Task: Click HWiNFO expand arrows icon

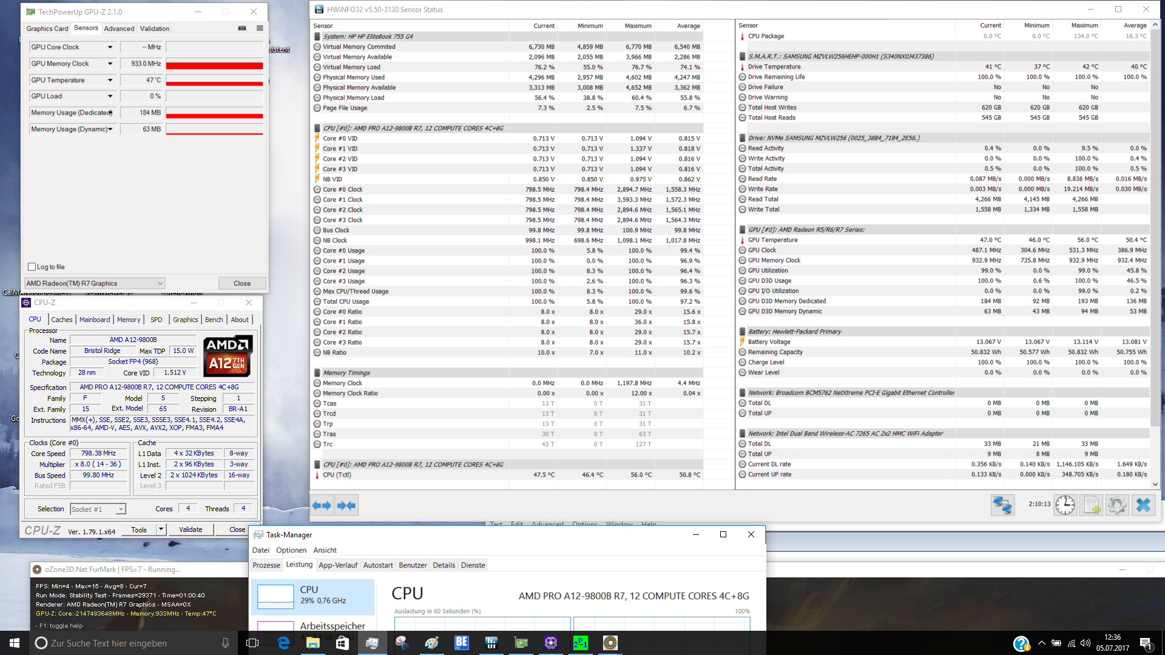Action: point(322,505)
